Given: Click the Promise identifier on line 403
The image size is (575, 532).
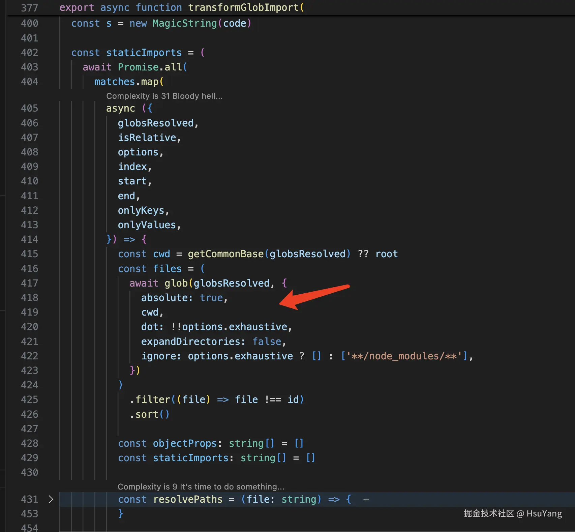Looking at the screenshot, I should pos(138,67).
